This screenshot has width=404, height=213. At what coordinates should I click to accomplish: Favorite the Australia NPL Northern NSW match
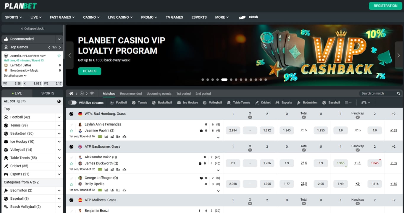[x=59, y=56]
